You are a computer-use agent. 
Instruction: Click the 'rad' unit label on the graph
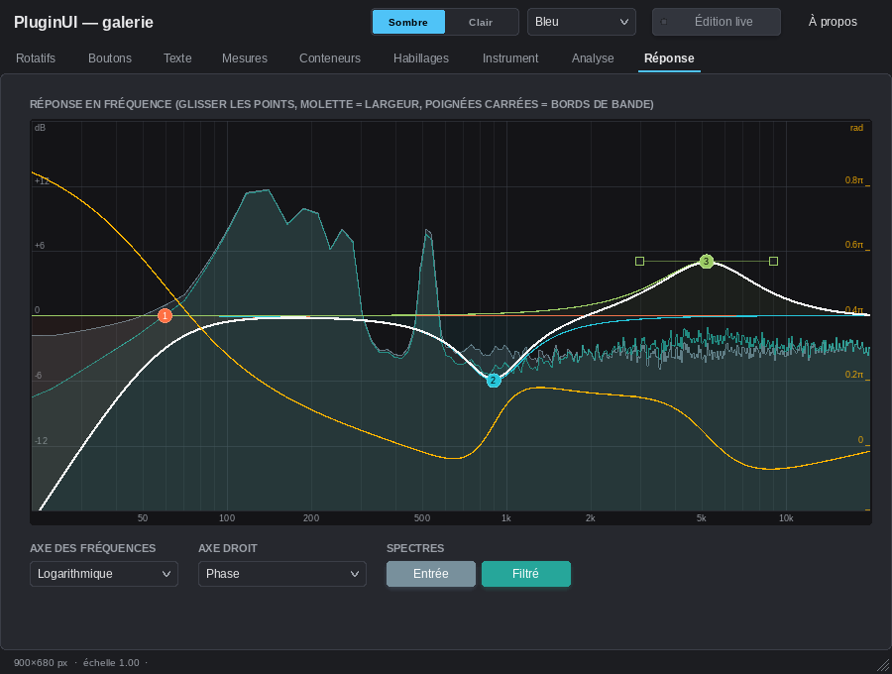tap(856, 128)
